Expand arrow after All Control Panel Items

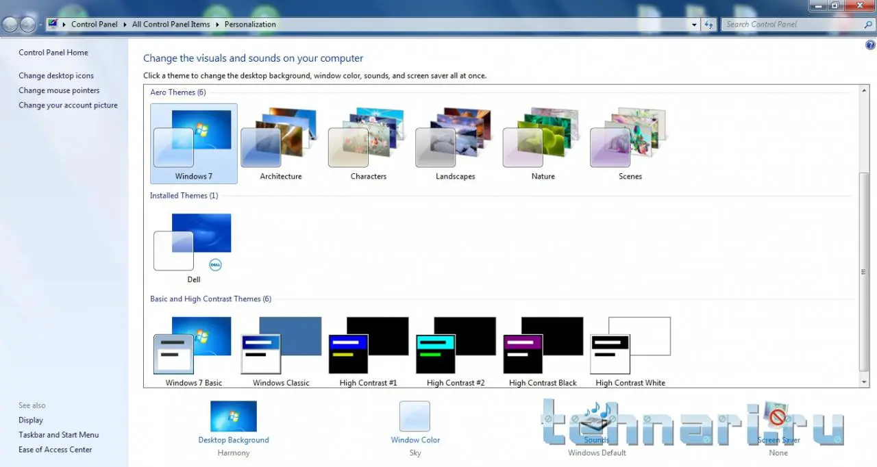pos(218,25)
